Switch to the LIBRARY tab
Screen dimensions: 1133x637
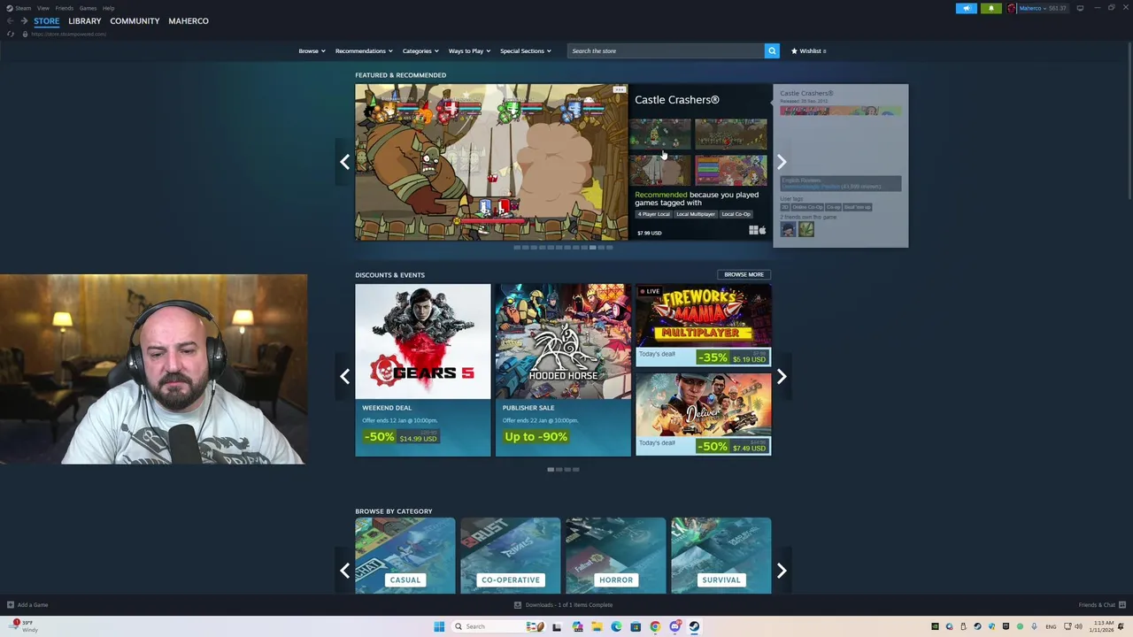click(x=85, y=21)
